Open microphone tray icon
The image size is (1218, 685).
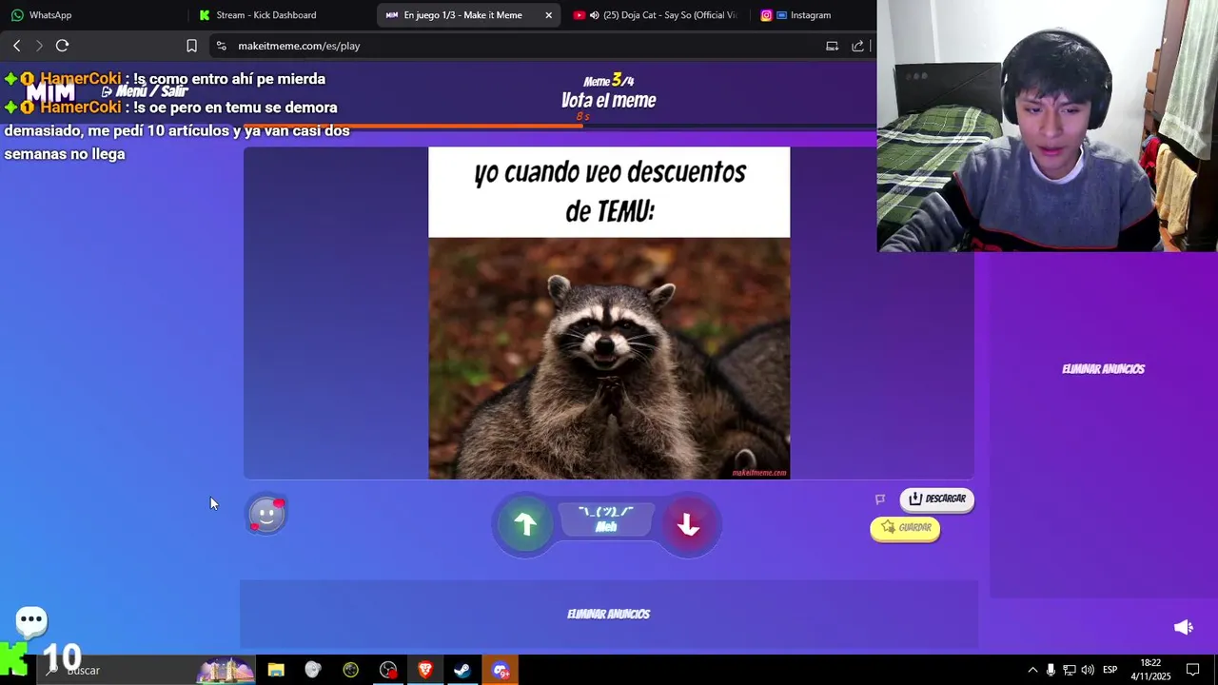pyautogui.click(x=1051, y=670)
